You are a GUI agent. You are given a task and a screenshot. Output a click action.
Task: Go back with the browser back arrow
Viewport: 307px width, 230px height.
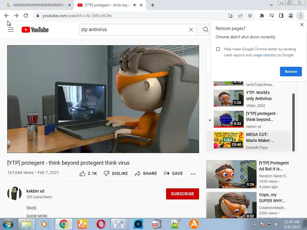7,16
